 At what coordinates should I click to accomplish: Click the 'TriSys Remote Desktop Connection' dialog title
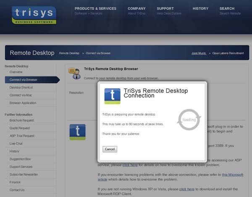coord(156,93)
